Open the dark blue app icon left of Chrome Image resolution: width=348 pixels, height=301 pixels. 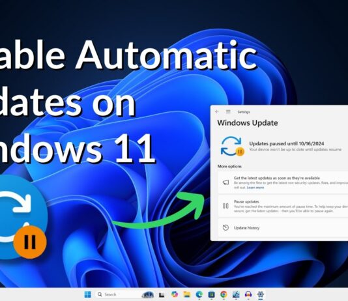(x=211, y=294)
